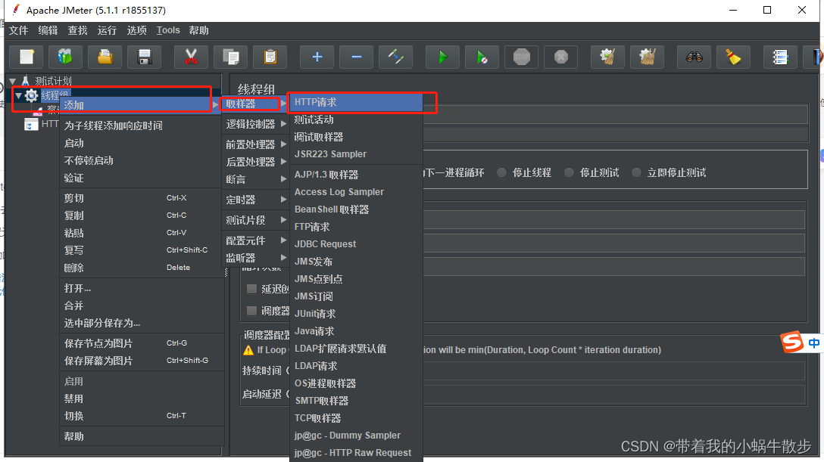This screenshot has height=462, width=824.
Task: Expand the 配置元件 submenu
Action: pyautogui.click(x=255, y=240)
